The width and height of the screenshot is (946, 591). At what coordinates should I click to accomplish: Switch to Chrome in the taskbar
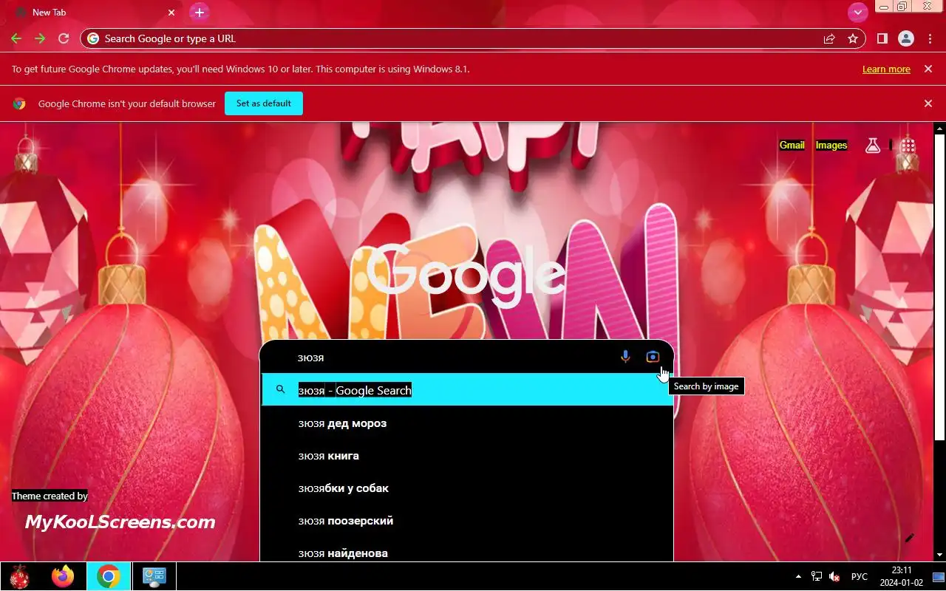point(109,576)
